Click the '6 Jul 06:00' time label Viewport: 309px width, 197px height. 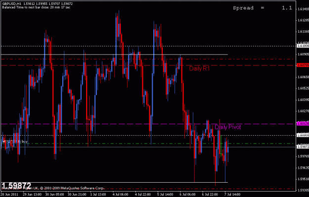tap(187, 195)
